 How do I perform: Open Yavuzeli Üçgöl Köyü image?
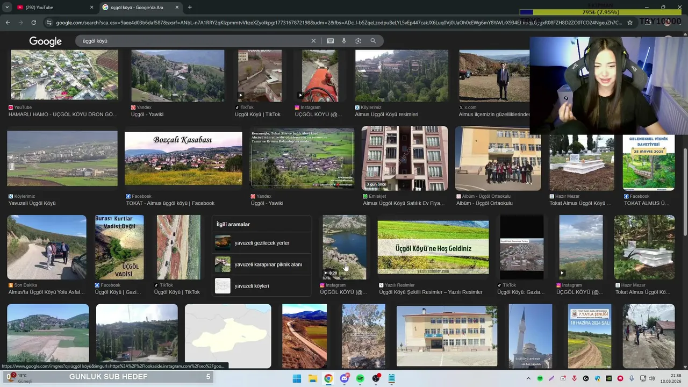point(62,159)
